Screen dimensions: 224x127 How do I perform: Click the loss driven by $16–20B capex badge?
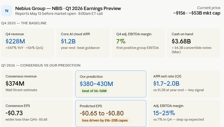[x=105, y=120]
